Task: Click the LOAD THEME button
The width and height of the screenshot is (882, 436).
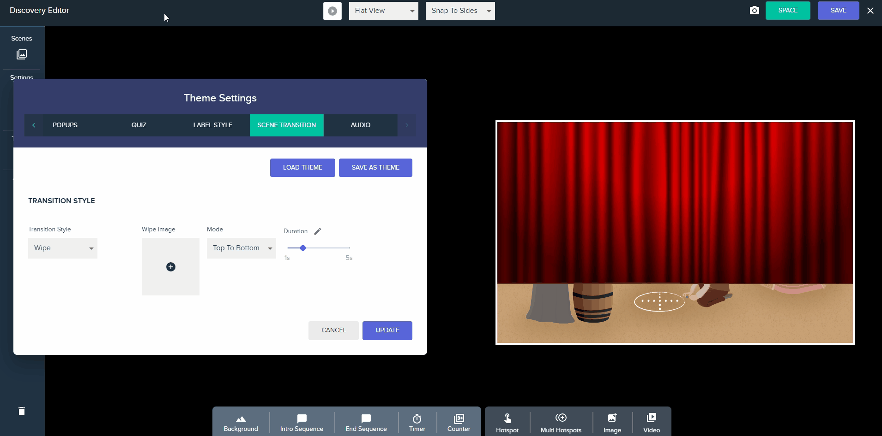Action: [302, 168]
